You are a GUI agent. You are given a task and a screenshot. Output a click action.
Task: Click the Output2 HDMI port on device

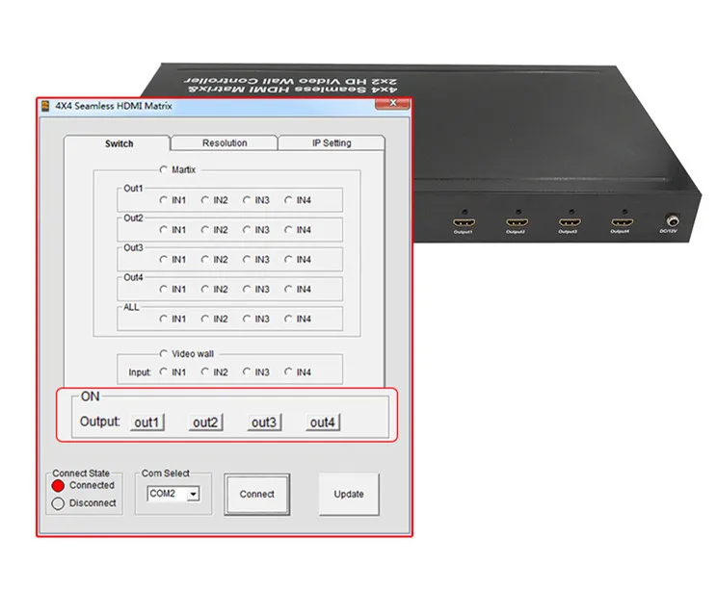(517, 222)
